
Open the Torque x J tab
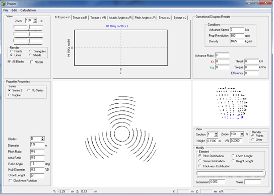pos(180,18)
